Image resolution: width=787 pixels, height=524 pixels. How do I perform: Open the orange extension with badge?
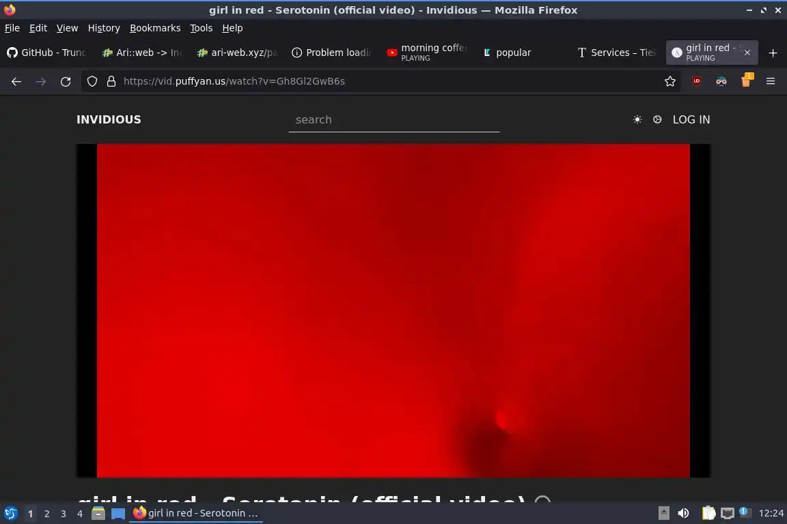point(747,81)
